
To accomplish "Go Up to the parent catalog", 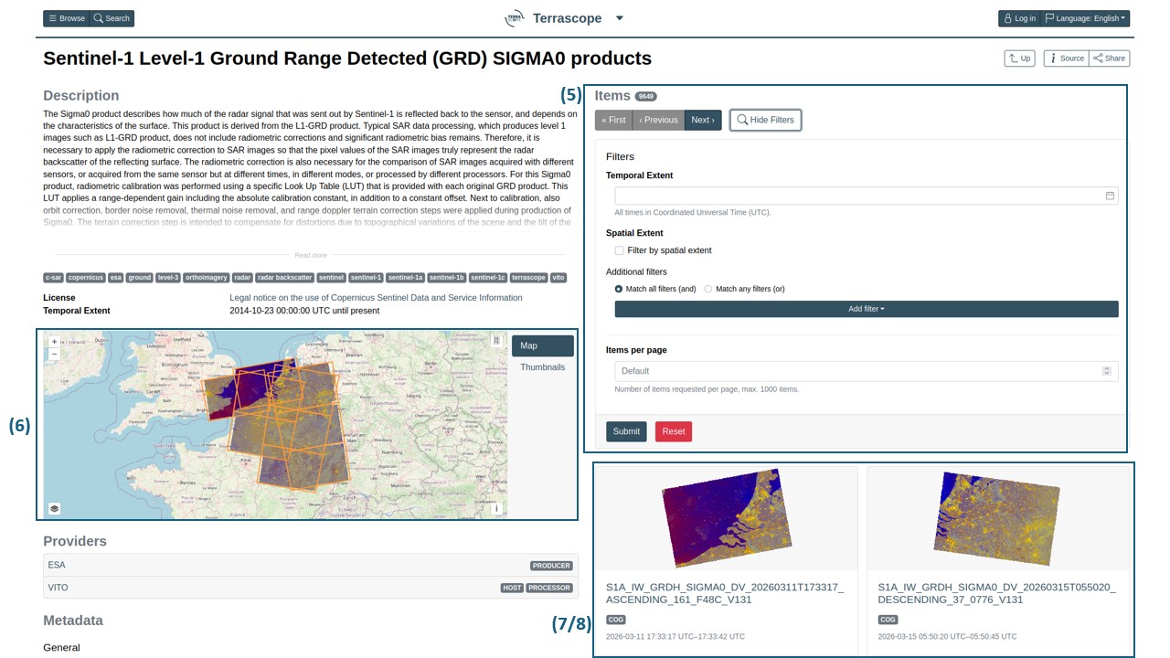I will coord(1019,58).
